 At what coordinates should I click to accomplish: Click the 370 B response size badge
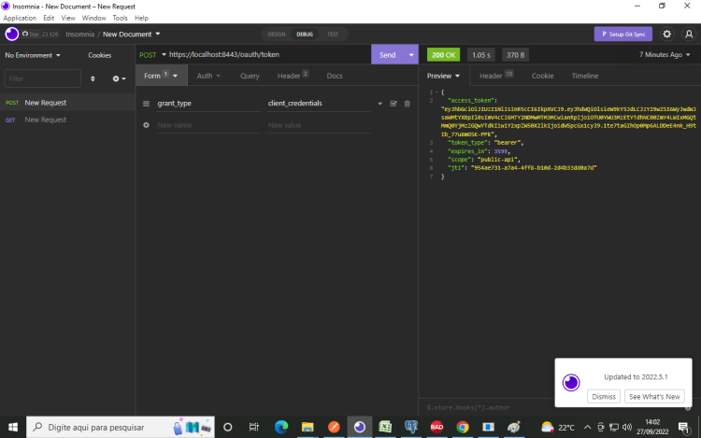515,55
